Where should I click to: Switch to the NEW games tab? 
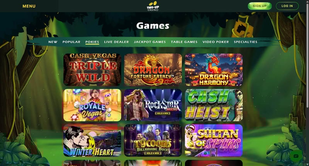pyautogui.click(x=53, y=42)
